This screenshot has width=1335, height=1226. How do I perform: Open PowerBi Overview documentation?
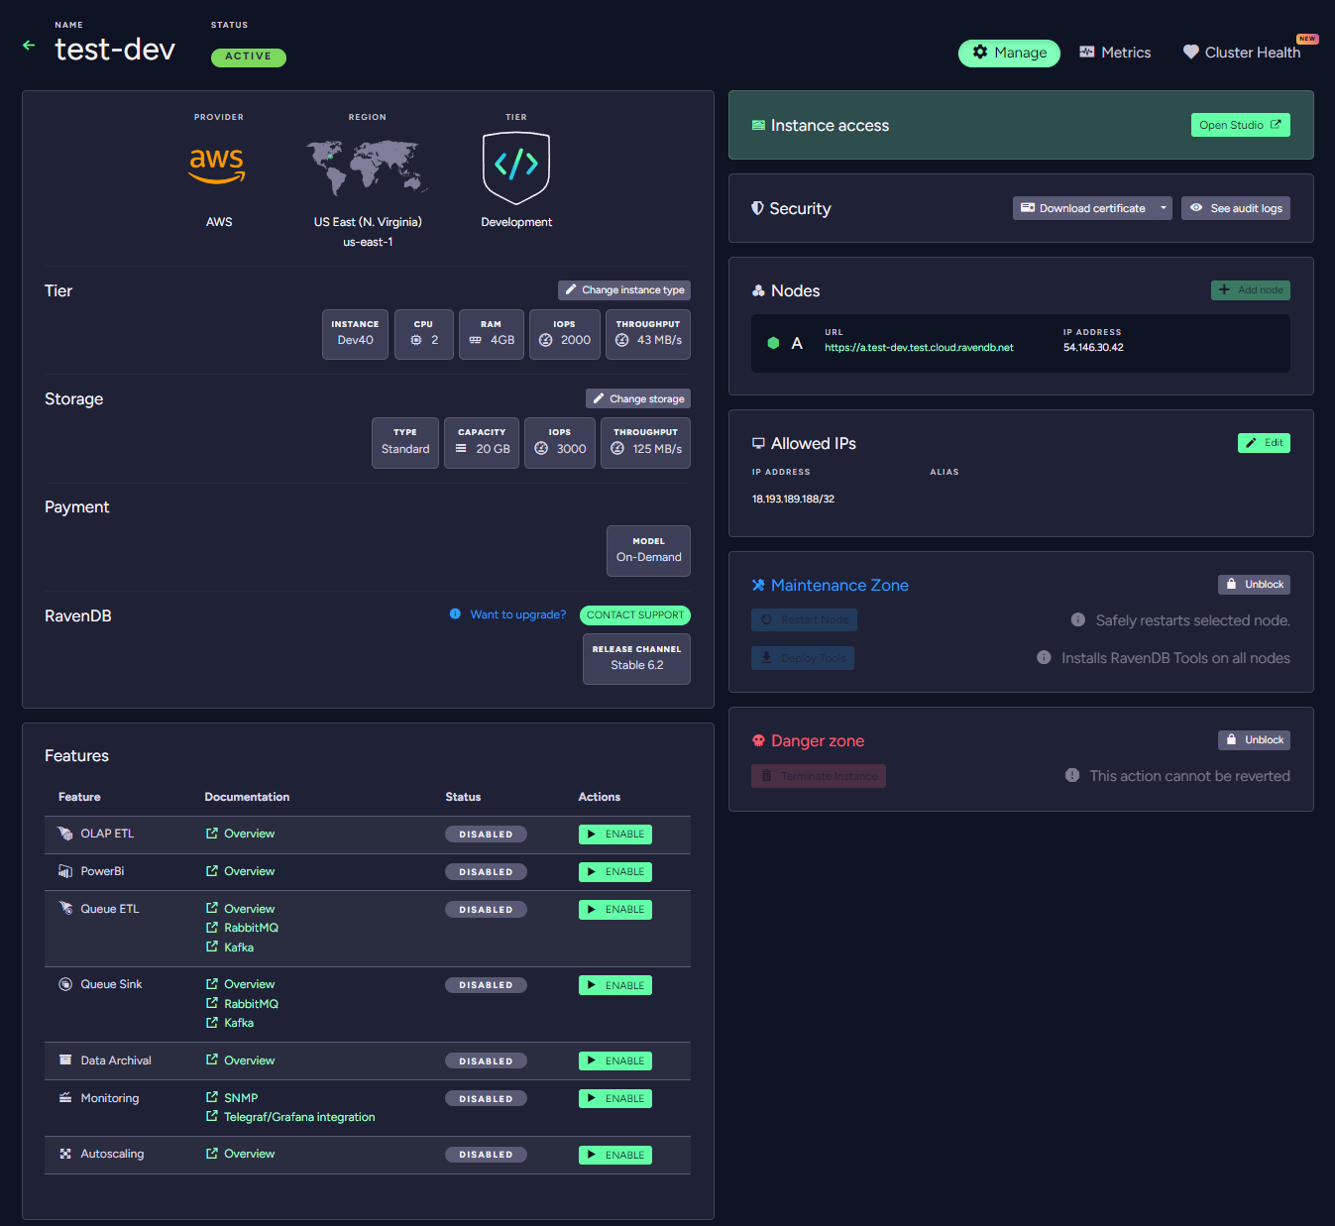[240, 871]
